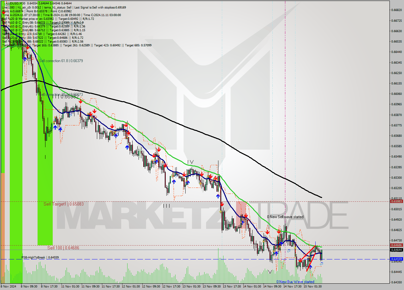Click the 0.64350 price scale value

point(396,282)
